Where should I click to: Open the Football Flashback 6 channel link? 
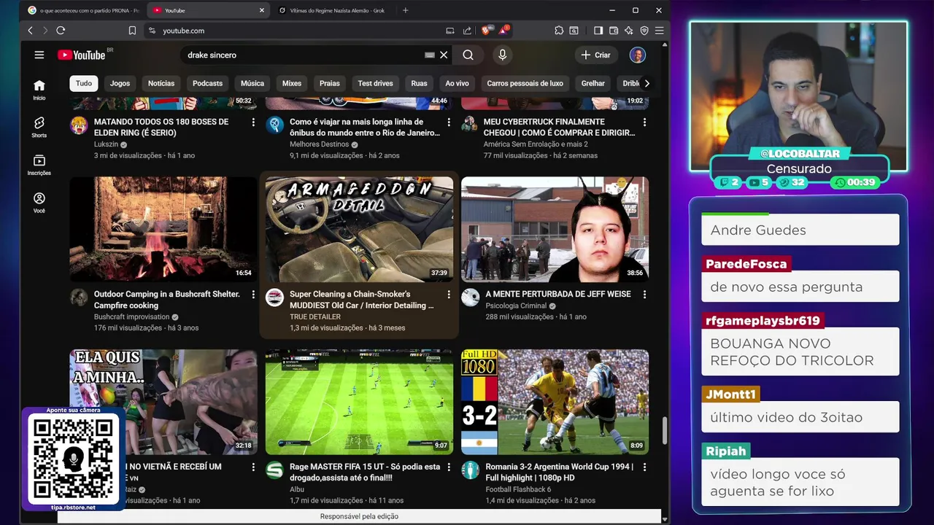click(x=518, y=489)
